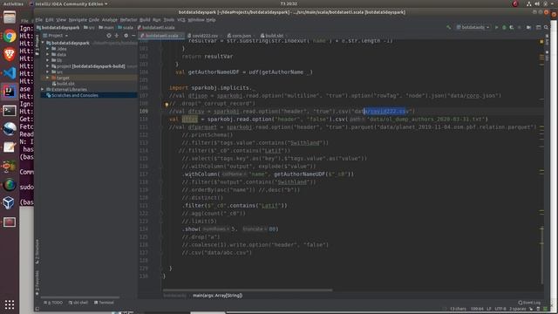Switch to the covid222.csv editor tab
The image size is (558, 314).
pyautogui.click(x=202, y=36)
